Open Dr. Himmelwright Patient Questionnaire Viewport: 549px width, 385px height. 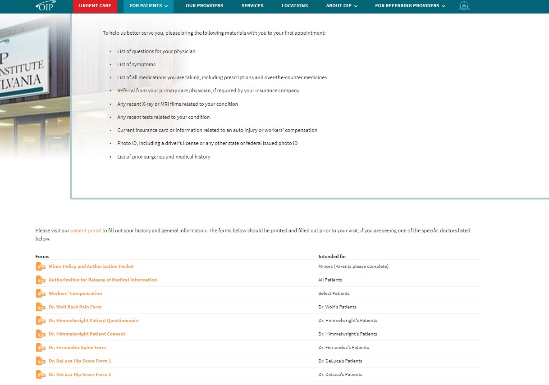[94, 321]
